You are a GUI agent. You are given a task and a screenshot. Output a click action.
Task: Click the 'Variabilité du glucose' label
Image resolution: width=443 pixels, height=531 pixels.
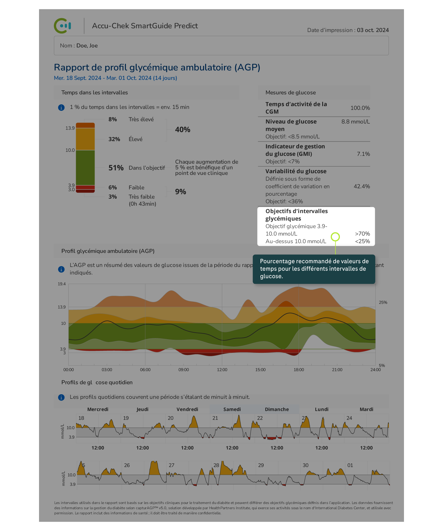296,171
